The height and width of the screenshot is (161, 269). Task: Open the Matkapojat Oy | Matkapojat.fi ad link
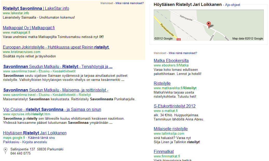click(29, 28)
